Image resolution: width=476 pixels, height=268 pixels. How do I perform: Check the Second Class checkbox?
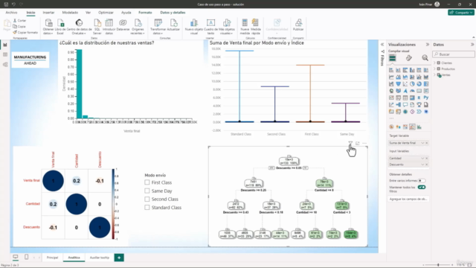click(147, 199)
